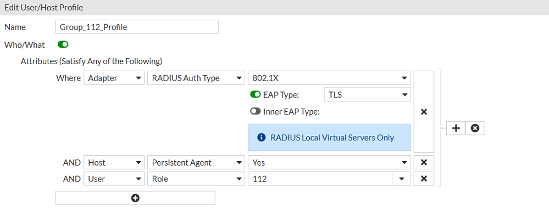
Task: Add another attribute group with plus icon
Action: click(456, 128)
